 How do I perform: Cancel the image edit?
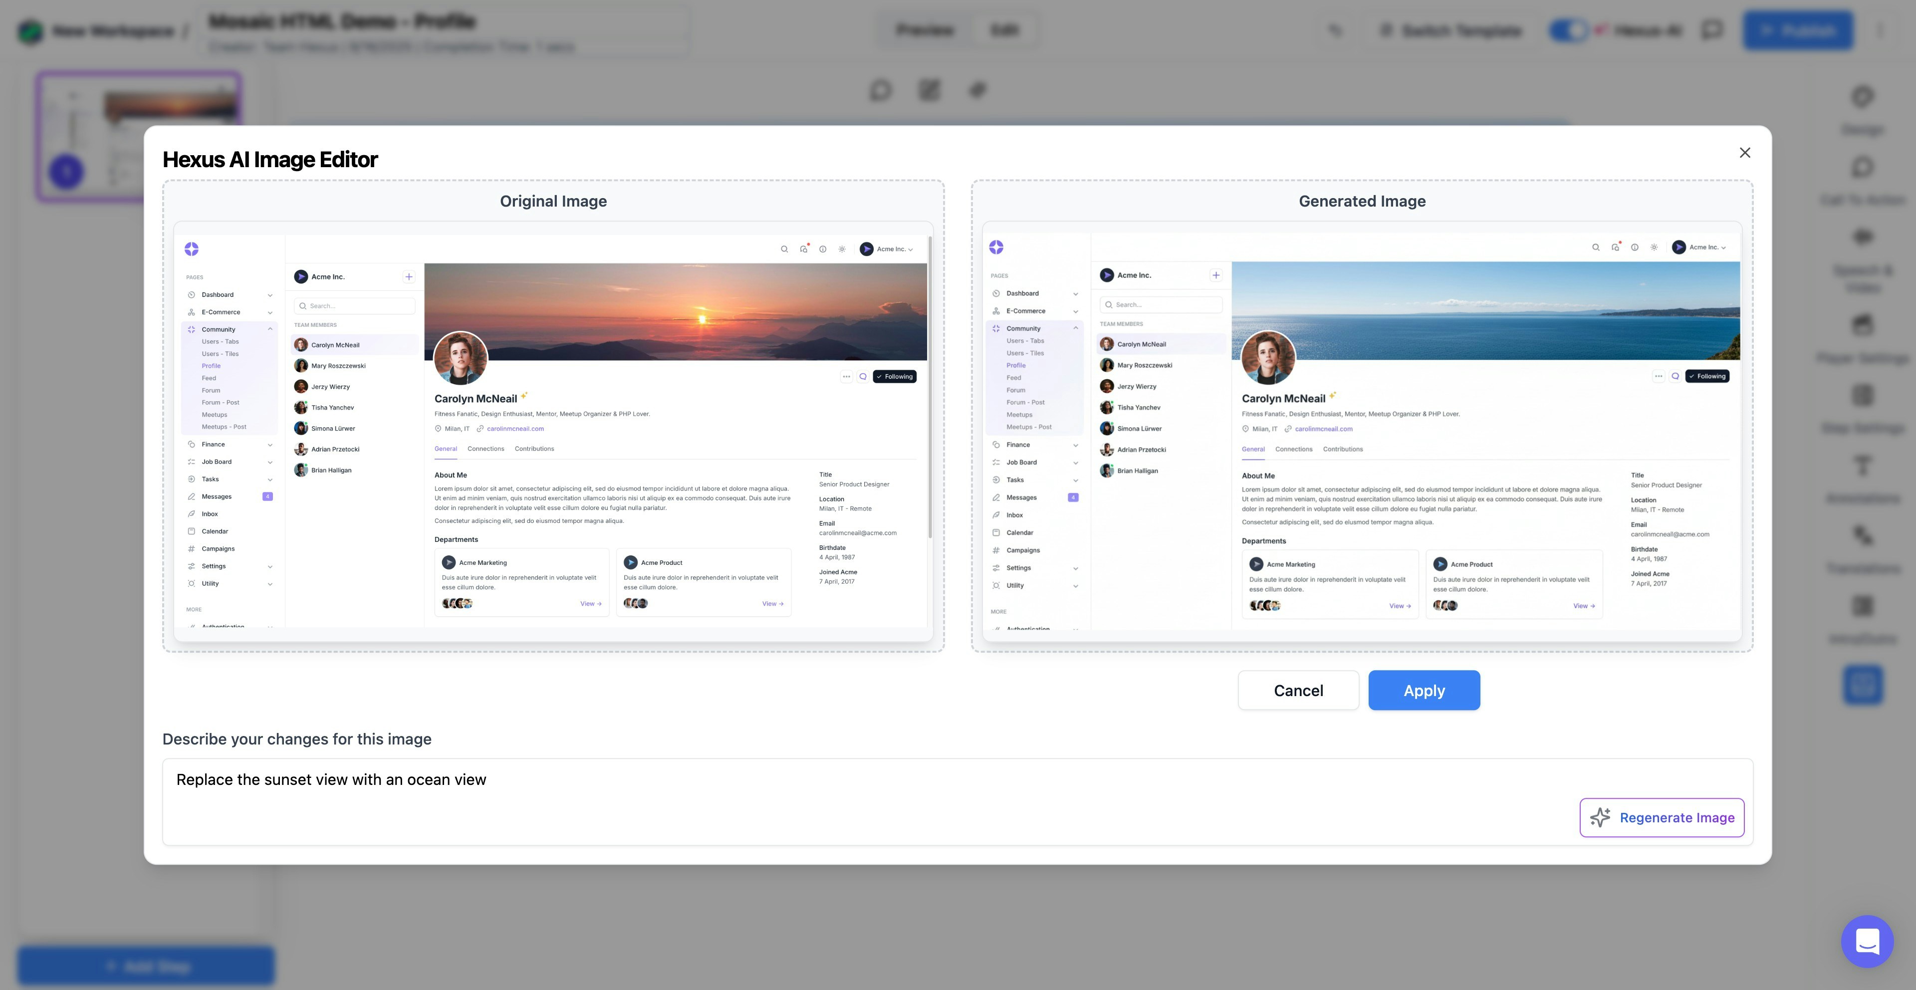1298,690
